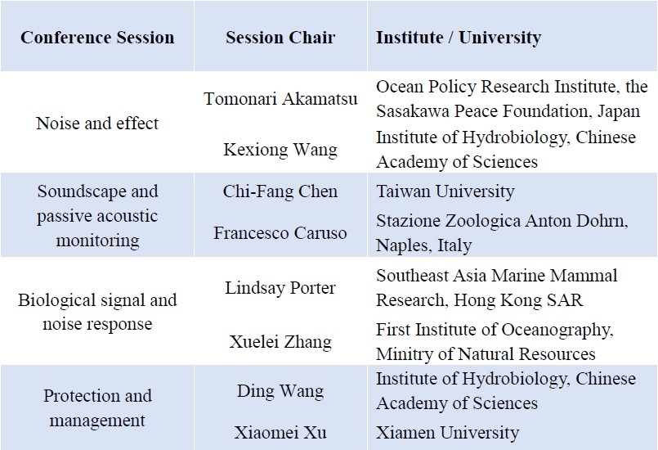Click the Protection and management session cell

[97, 407]
